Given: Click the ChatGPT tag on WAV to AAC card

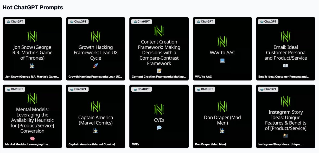Looking at the screenshot, I should [x=205, y=22].
